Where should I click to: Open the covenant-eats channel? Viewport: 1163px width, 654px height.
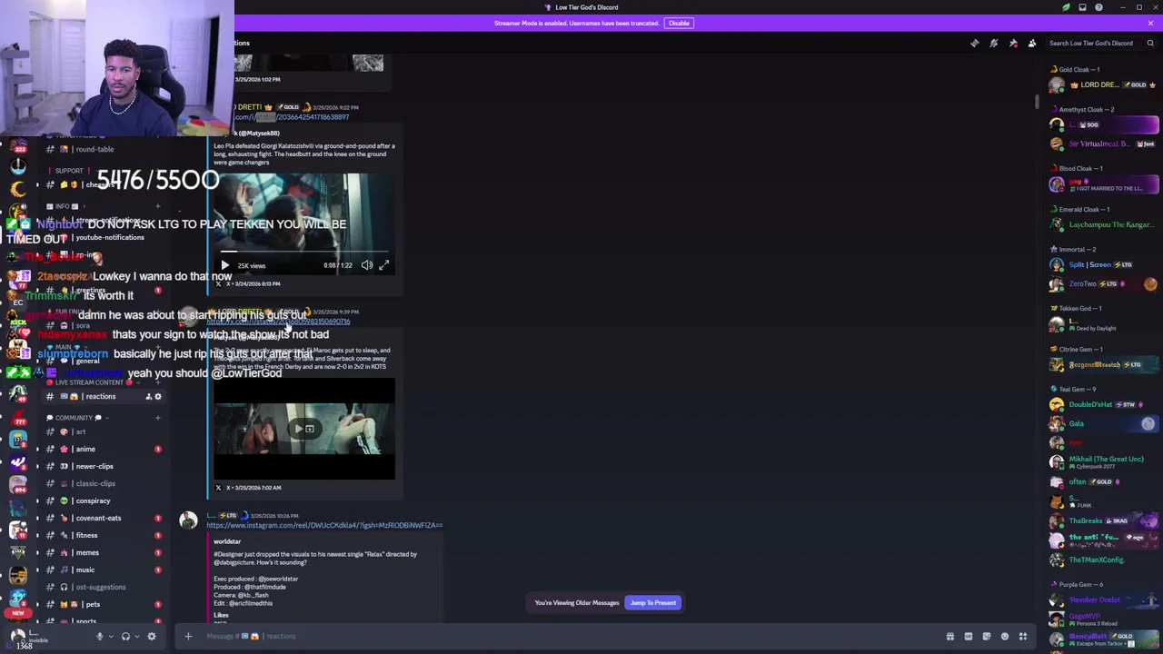(x=104, y=518)
